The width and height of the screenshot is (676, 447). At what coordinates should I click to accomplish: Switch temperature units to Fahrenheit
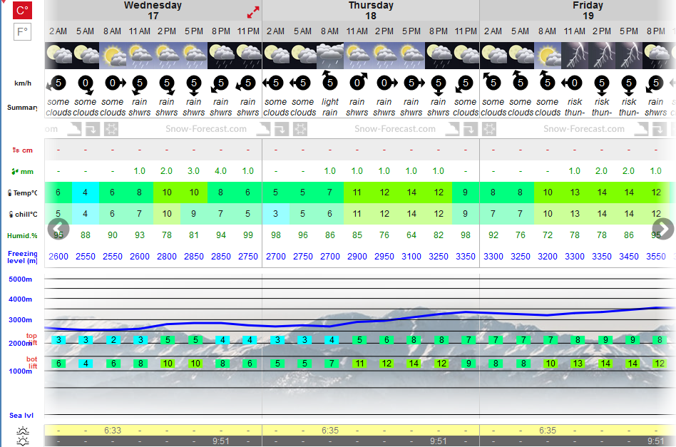pos(22,32)
